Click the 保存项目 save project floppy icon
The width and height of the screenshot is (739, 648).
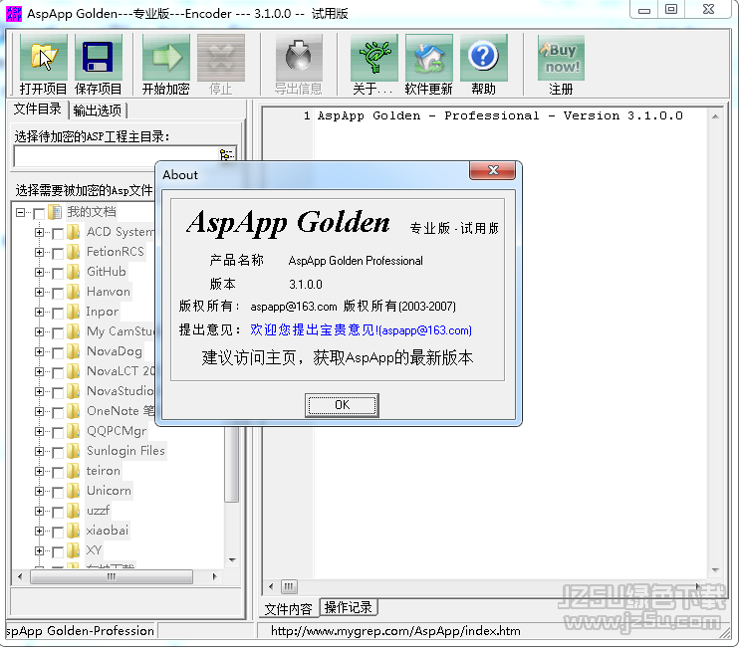coord(98,58)
